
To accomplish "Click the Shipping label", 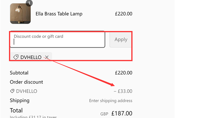I will [20, 100].
